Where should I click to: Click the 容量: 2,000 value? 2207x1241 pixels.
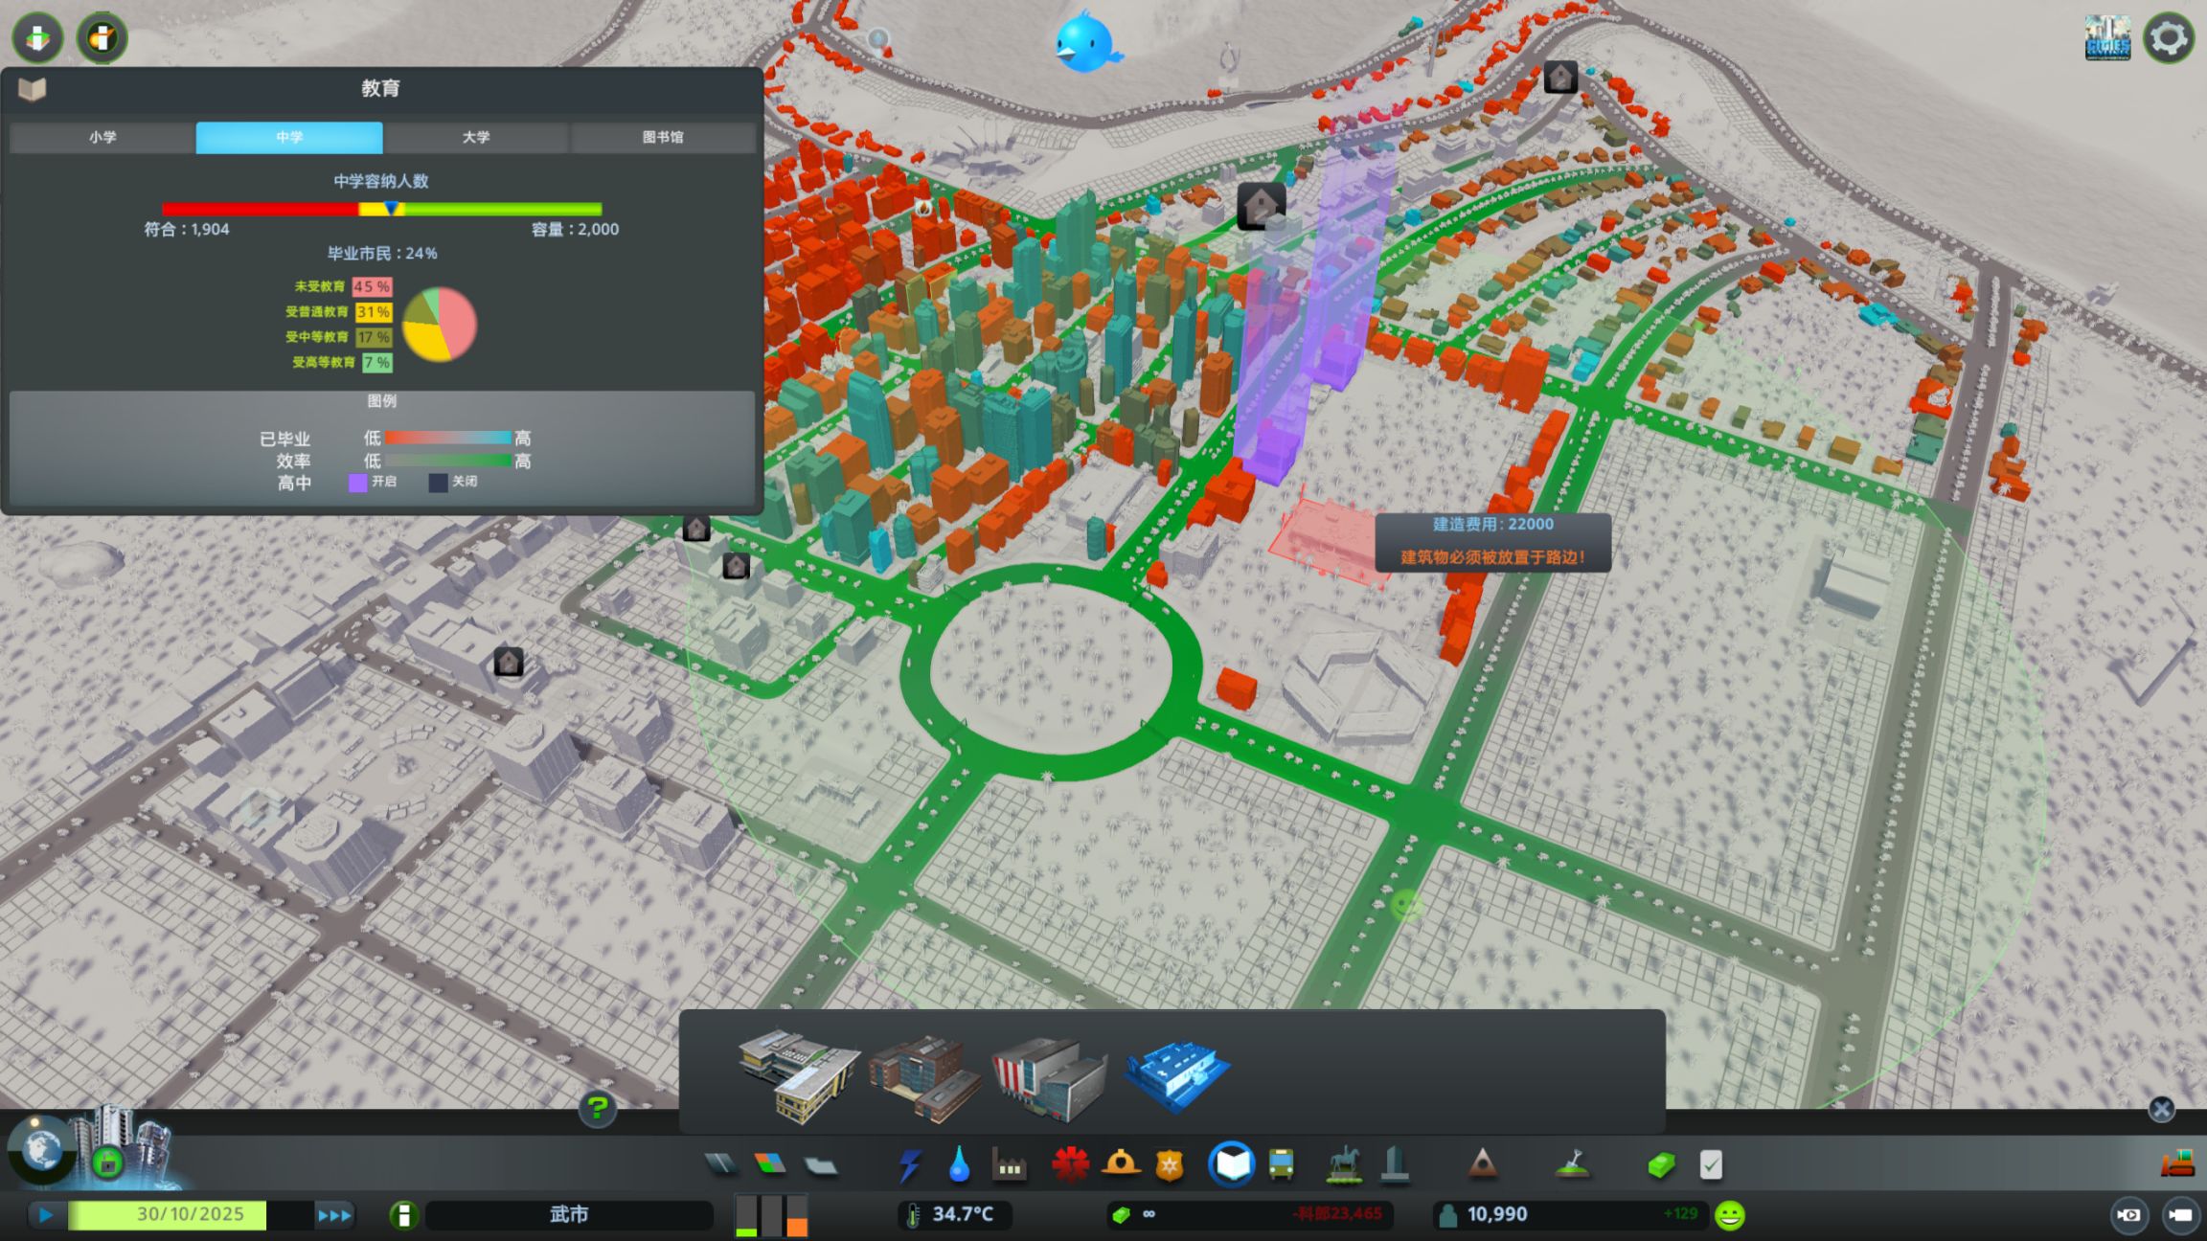(x=575, y=230)
